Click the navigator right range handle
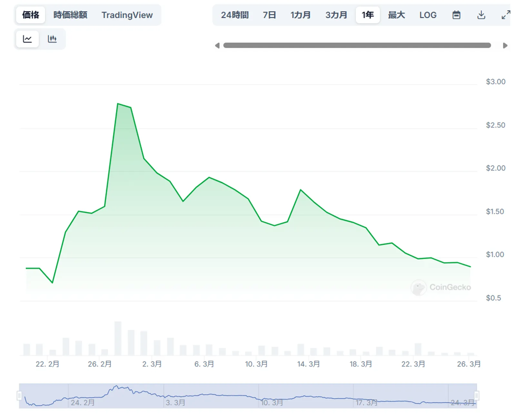This screenshot has height=416, width=516. pyautogui.click(x=477, y=395)
